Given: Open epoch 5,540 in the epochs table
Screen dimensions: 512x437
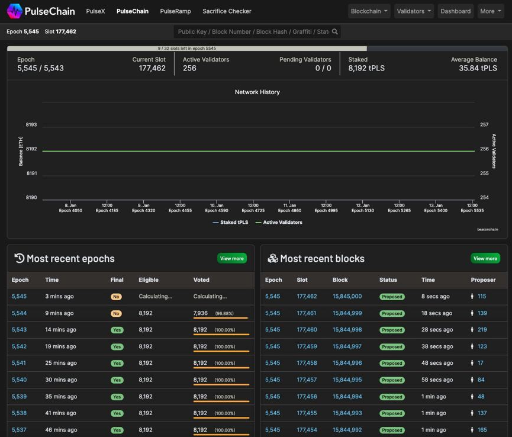Looking at the screenshot, I should [20, 380].
